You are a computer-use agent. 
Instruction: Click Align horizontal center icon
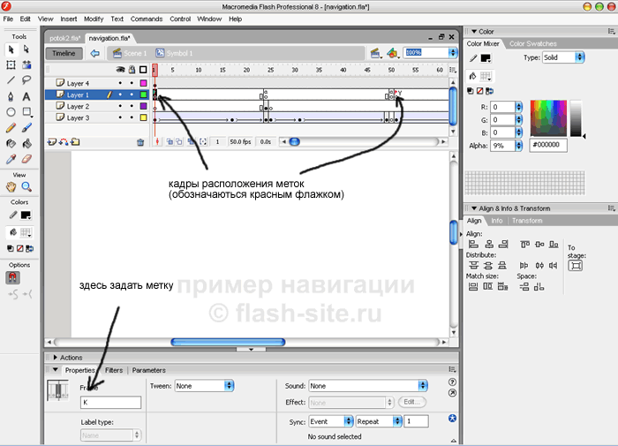tap(489, 245)
